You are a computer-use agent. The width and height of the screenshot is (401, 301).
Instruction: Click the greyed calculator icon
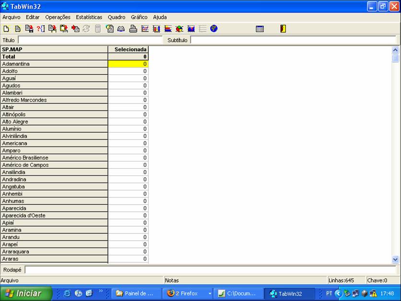tap(98, 29)
